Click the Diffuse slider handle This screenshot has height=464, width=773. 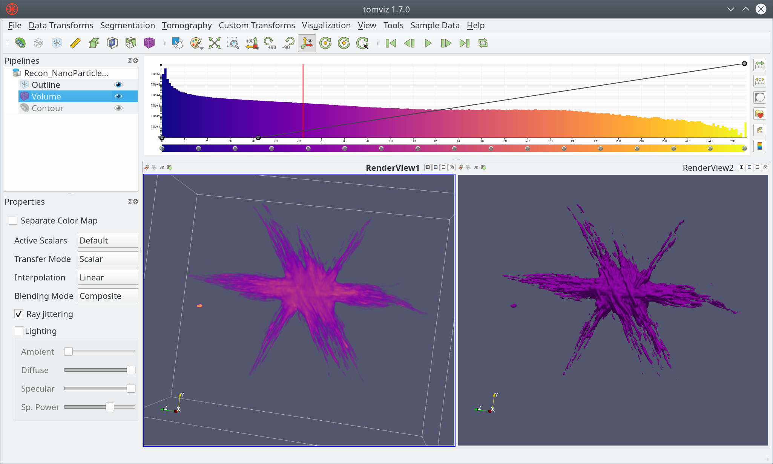131,370
